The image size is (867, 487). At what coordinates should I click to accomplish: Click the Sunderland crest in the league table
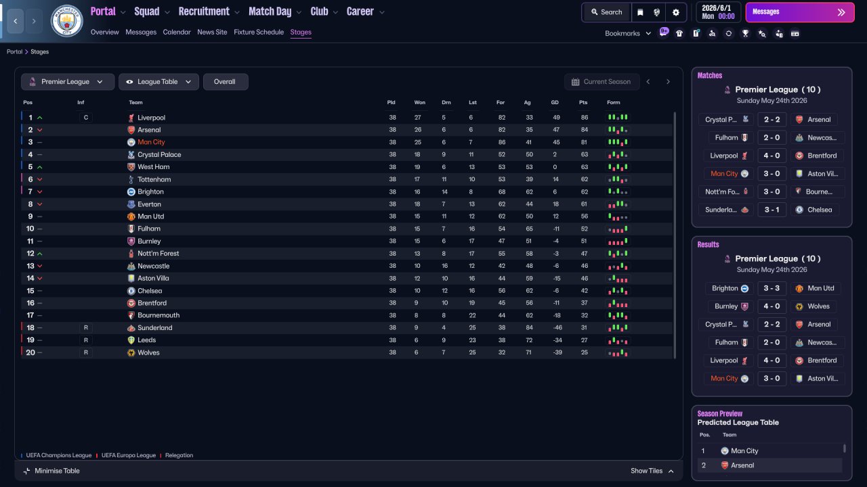coord(131,328)
